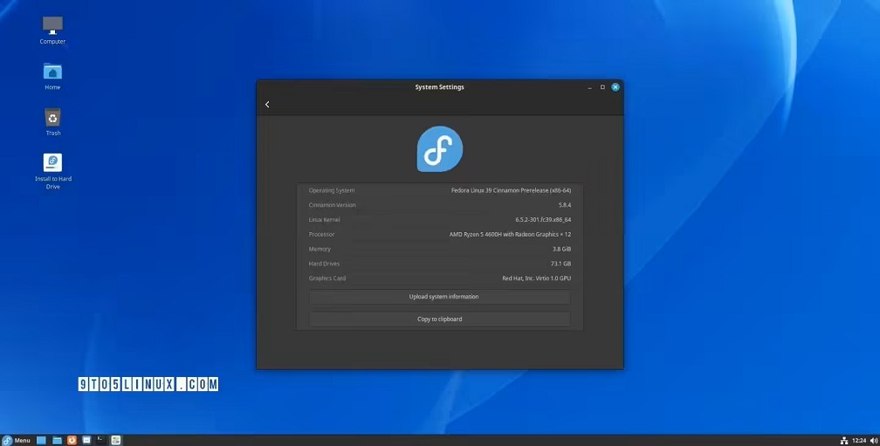880x446 pixels.
Task: Maximize the System Settings window
Action: point(602,87)
